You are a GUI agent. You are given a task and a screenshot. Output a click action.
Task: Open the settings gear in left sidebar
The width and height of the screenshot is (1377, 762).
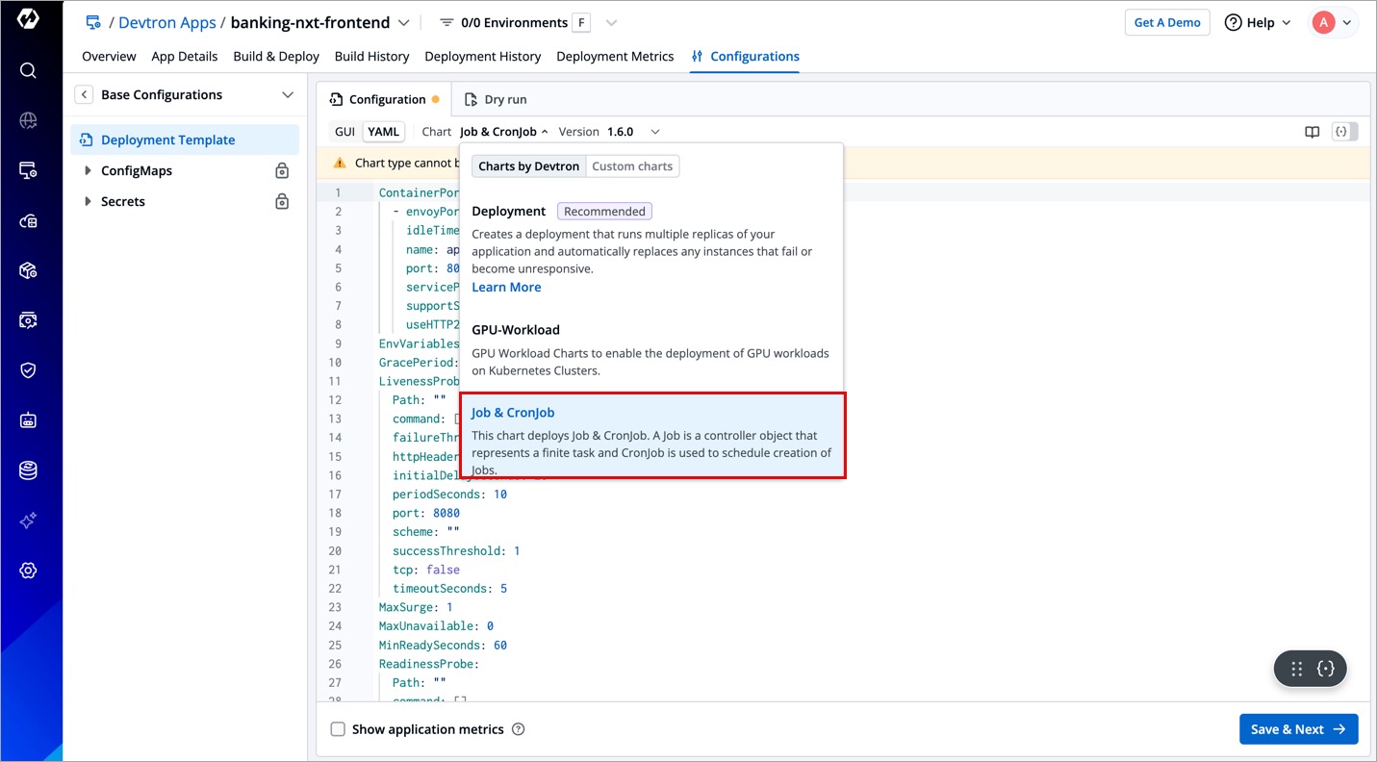tap(28, 571)
